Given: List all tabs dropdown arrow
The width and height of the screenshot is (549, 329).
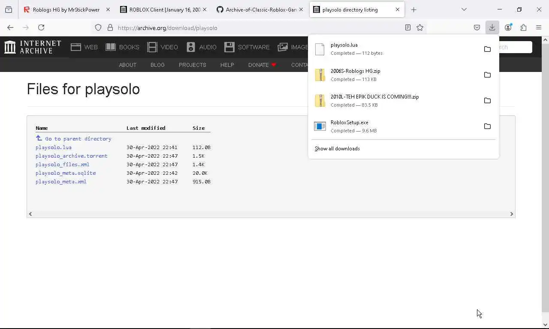Looking at the screenshot, I should pyautogui.click(x=464, y=9).
